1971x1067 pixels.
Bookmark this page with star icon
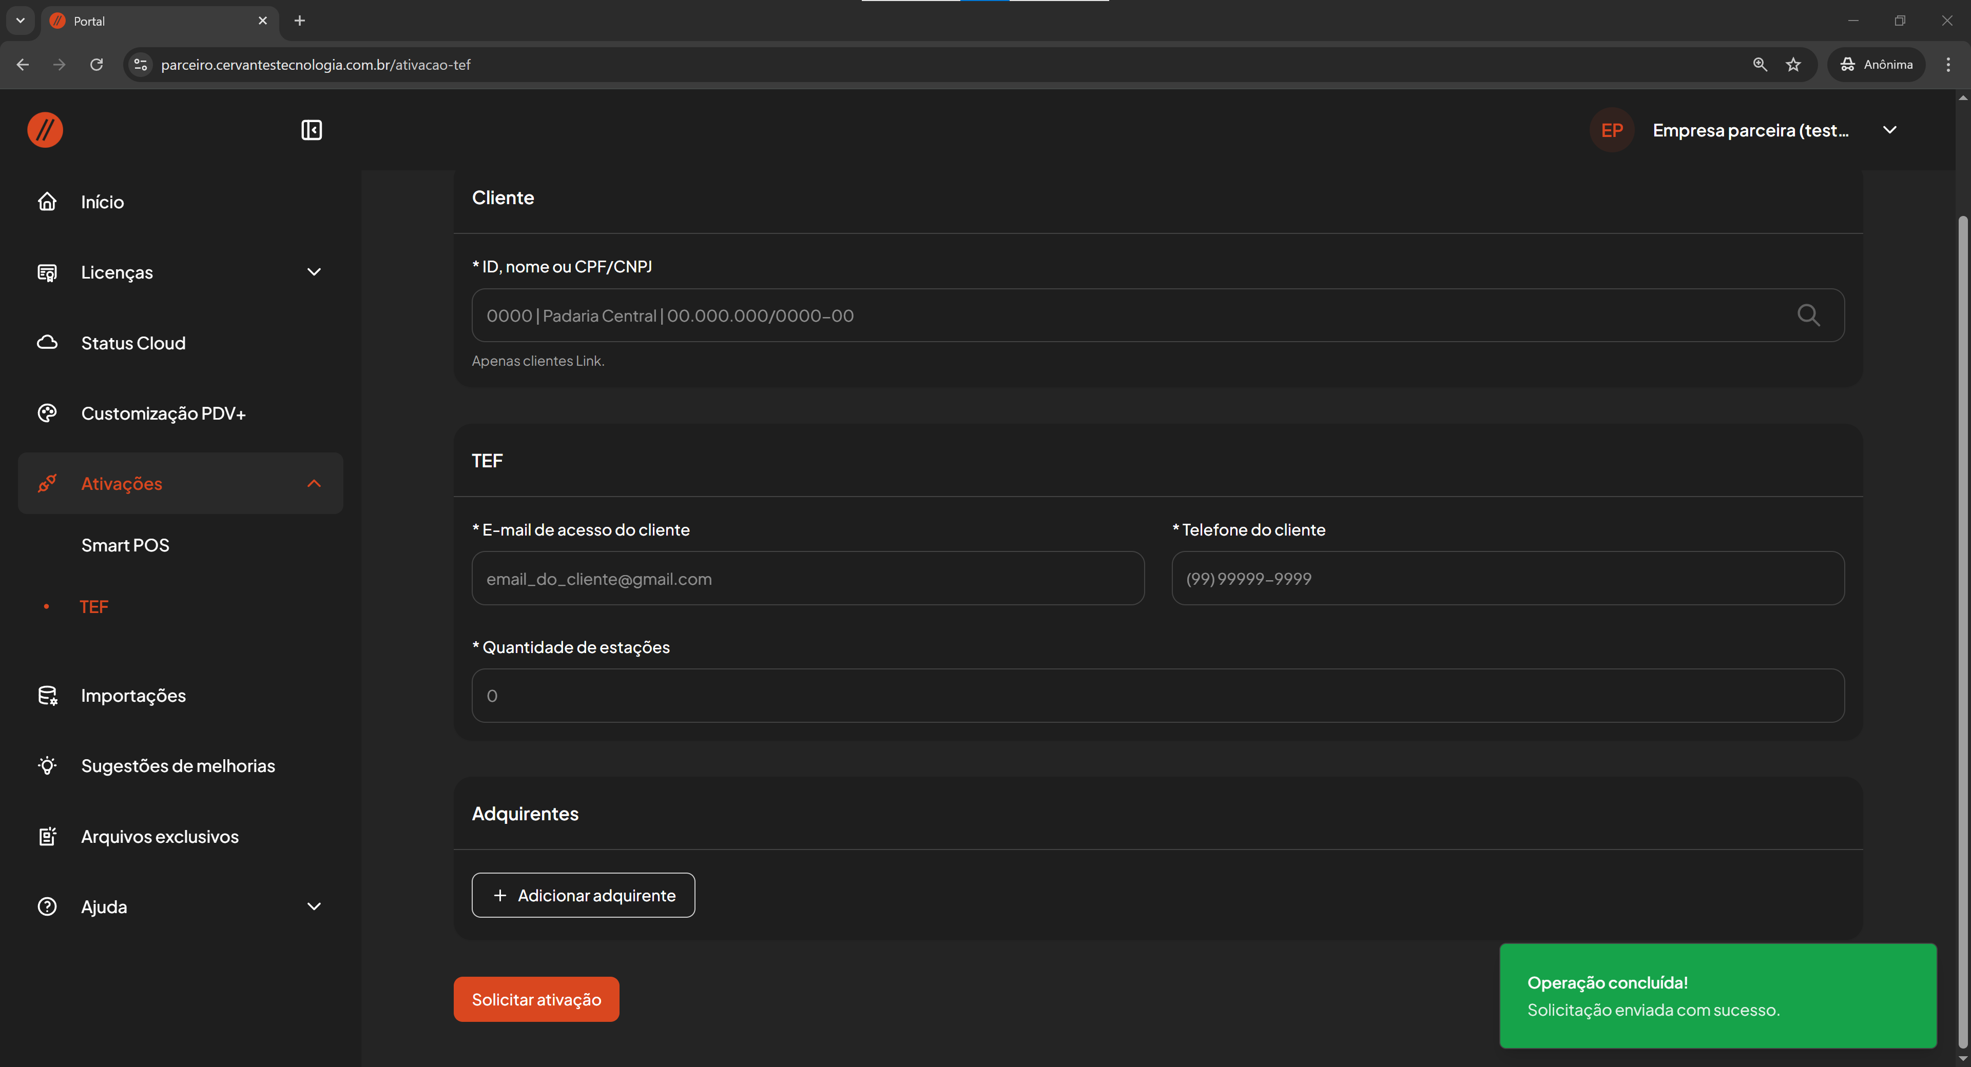[x=1793, y=65]
